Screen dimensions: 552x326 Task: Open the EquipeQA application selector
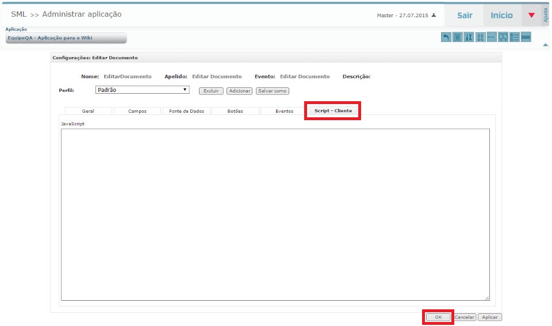(x=66, y=38)
